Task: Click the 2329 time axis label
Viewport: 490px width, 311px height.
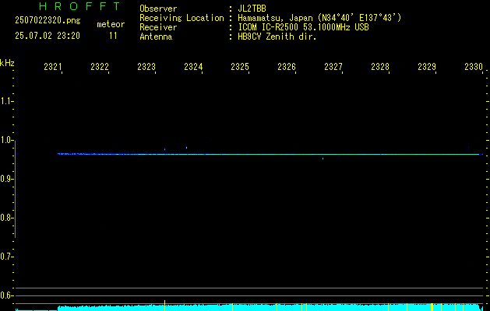Action: click(427, 67)
